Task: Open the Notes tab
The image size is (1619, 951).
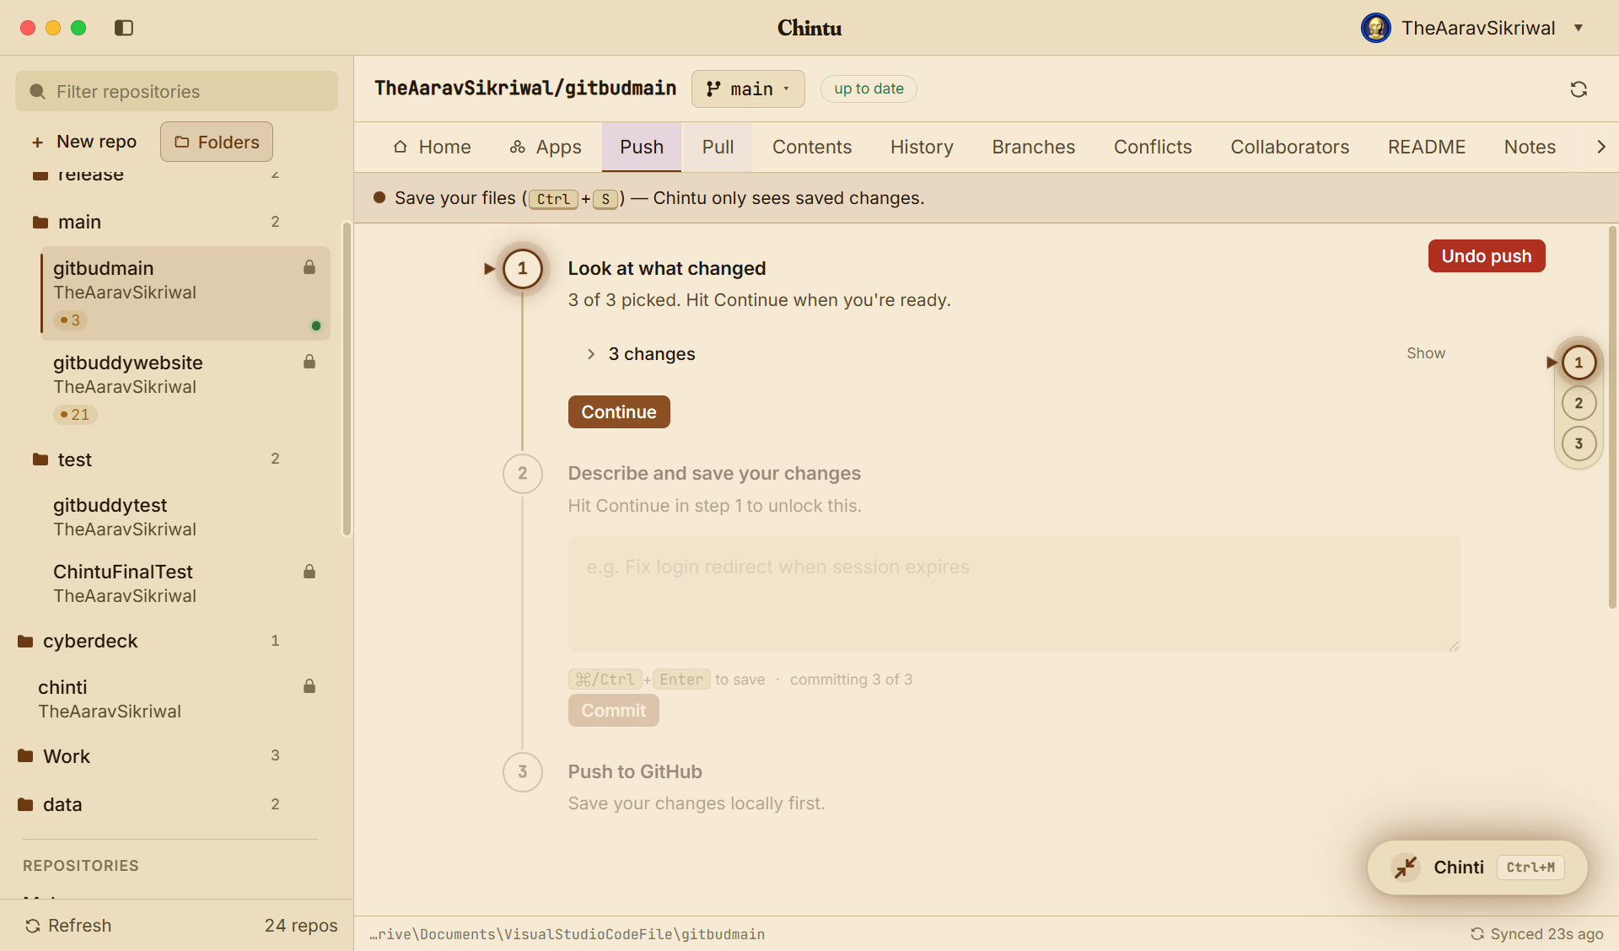Action: click(1530, 147)
